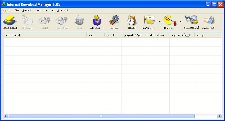Open the File (ملف) menu
The image size is (225, 121).
[x=16, y=11]
